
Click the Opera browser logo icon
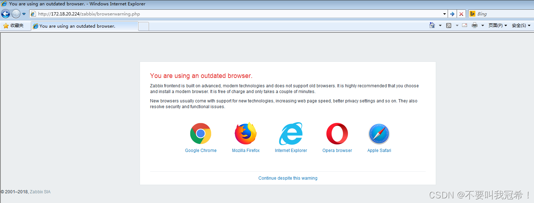point(337,134)
